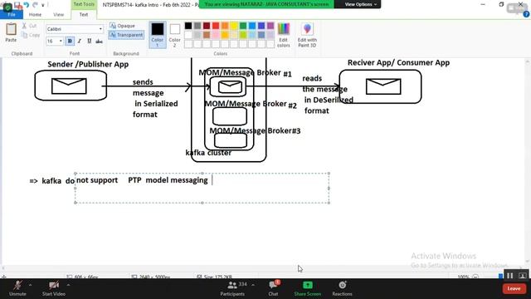Click the Cut scissors icon

[24, 26]
